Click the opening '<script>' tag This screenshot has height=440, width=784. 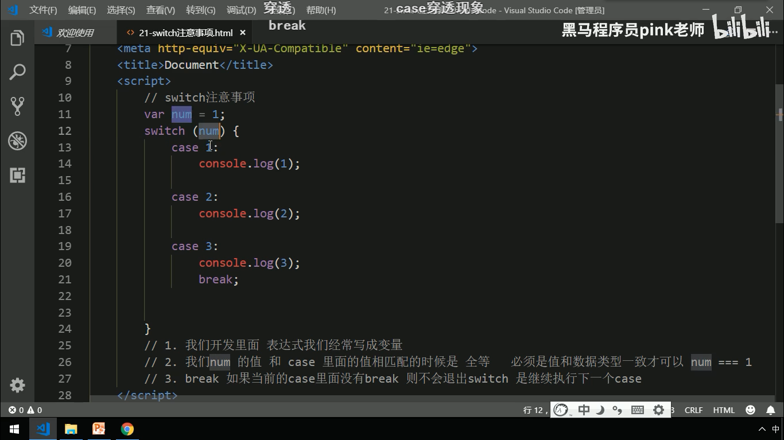144,81
